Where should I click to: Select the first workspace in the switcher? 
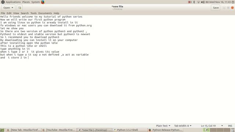coord(206,130)
